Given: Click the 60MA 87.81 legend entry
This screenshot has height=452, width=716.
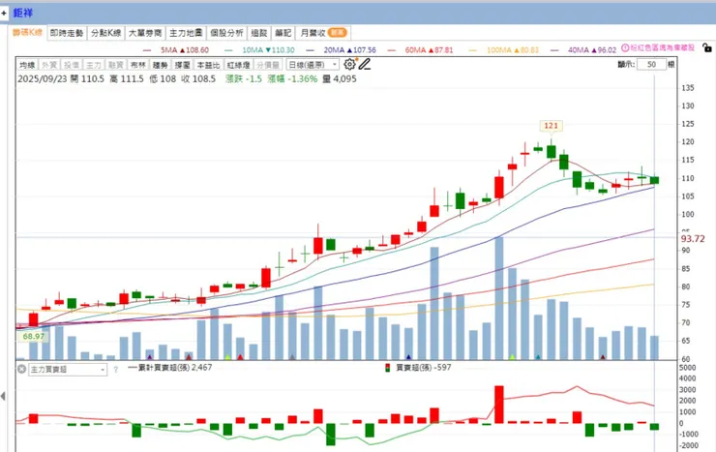Looking at the screenshot, I should 421,49.
